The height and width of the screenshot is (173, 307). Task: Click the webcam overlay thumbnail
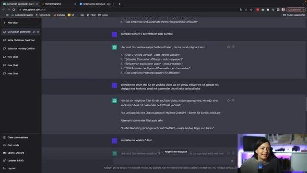tap(272, 153)
